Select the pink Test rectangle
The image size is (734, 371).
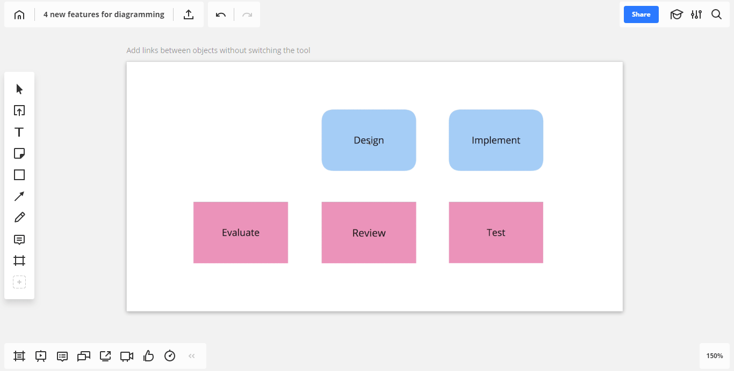tap(496, 233)
